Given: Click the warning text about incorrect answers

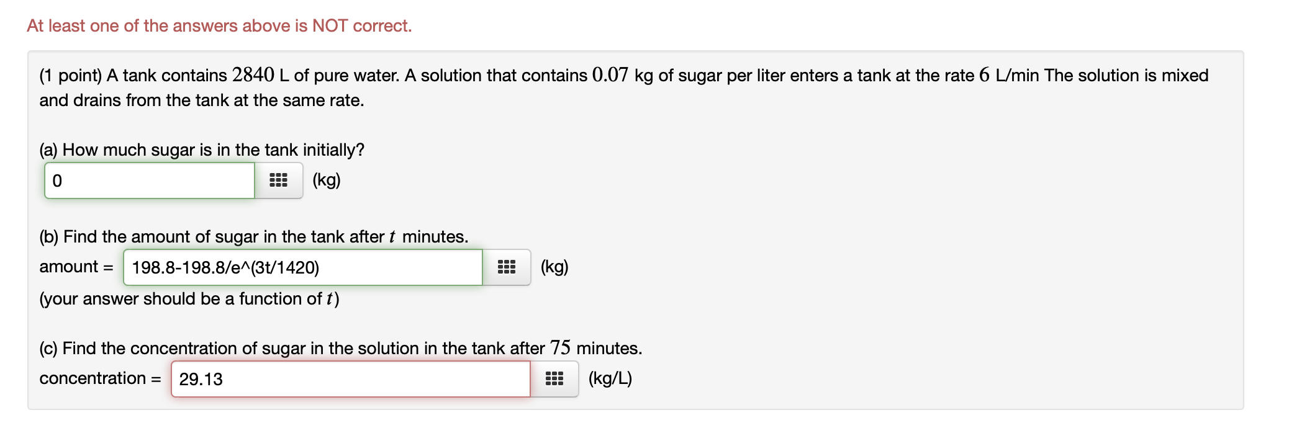Looking at the screenshot, I should tap(219, 25).
